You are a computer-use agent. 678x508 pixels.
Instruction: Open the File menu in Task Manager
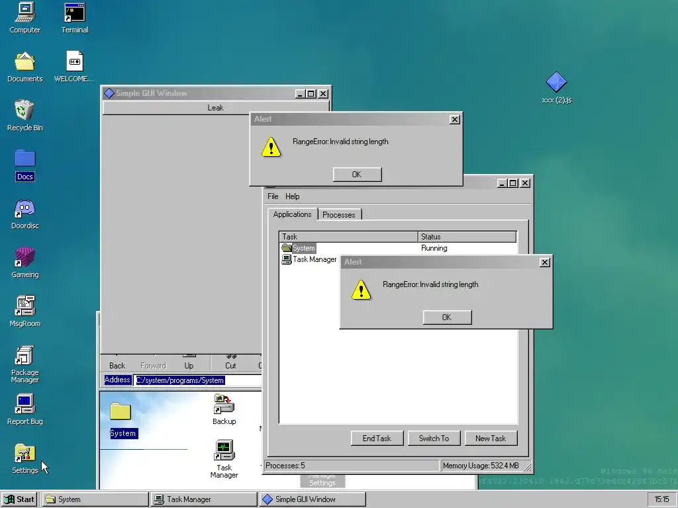pyautogui.click(x=273, y=196)
